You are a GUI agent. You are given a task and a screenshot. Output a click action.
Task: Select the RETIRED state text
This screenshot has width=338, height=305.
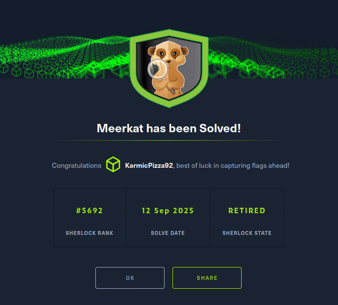(247, 211)
